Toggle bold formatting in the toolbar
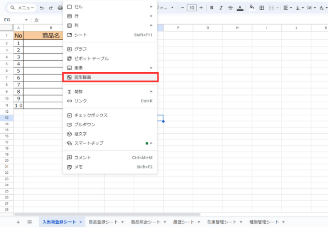 [x=211, y=8]
